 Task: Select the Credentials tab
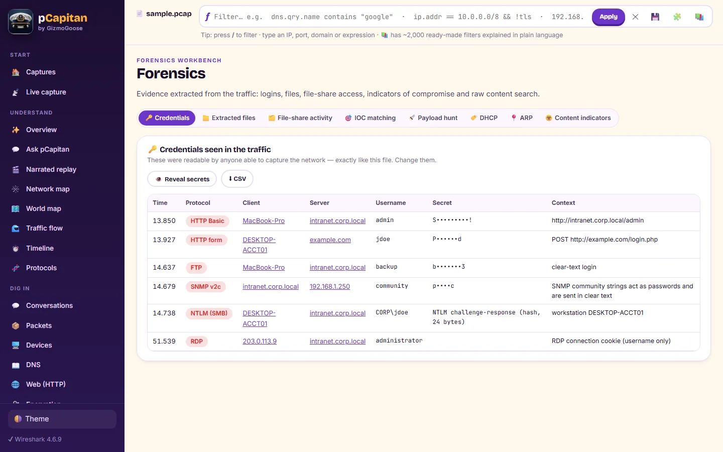167,118
